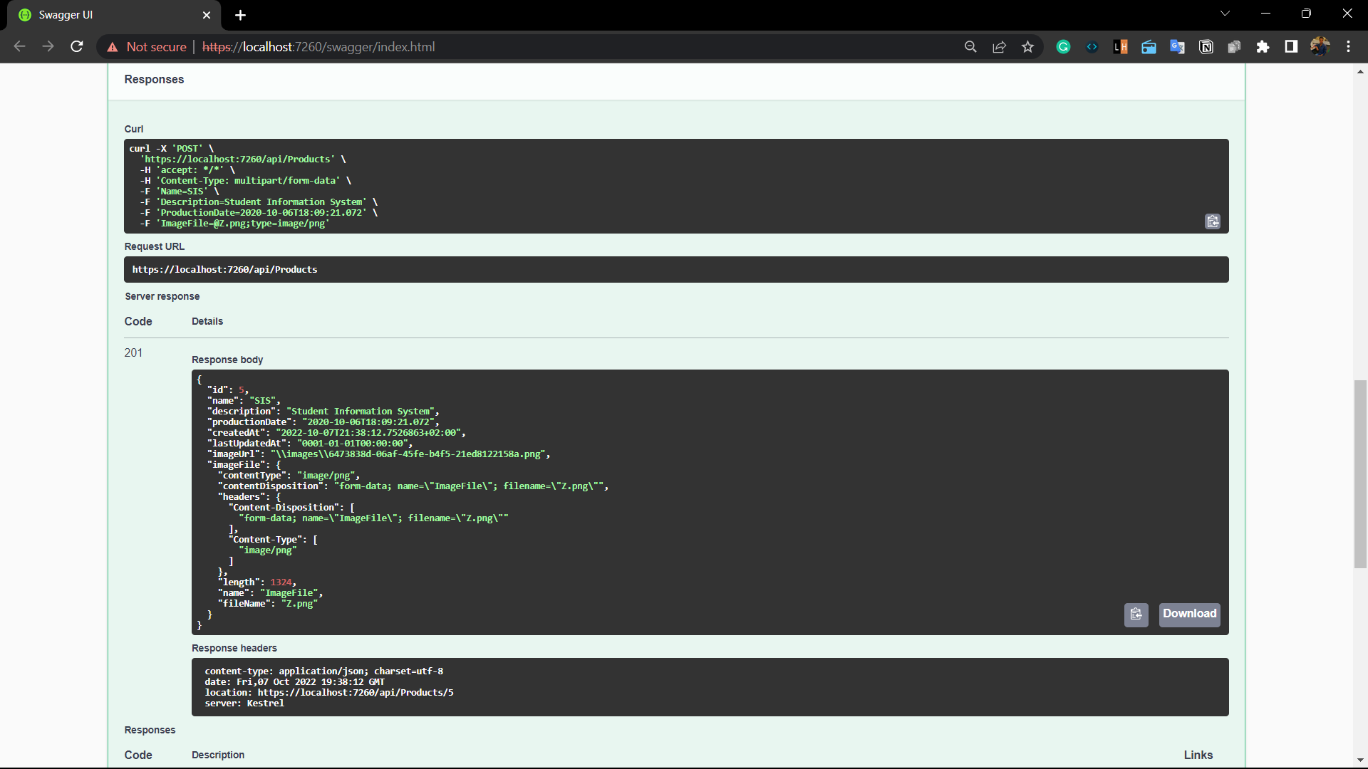Viewport: 1368px width, 769px height.
Task: Open the window dropdown chevron near minimize
Action: tap(1225, 13)
